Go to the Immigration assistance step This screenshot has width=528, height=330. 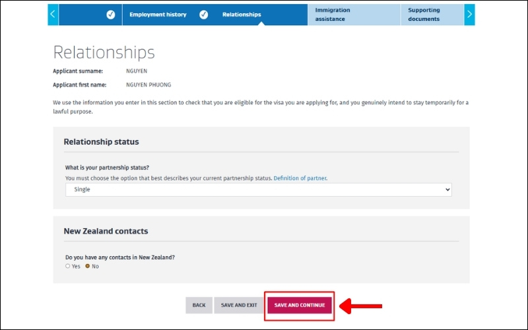coord(333,15)
